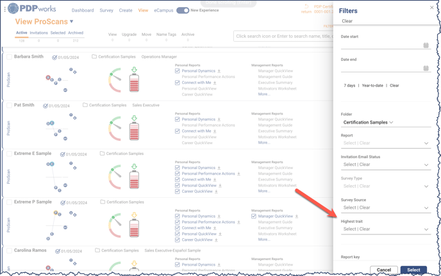441x276 pixels.
Task: Download Extreme E Sample Career QuickView
Action: (216, 191)
